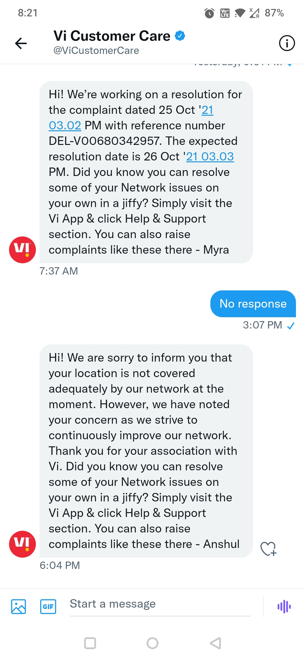This screenshot has height=661, width=305.
Task: Tap the 'No response' sent message bubble
Action: point(253,304)
